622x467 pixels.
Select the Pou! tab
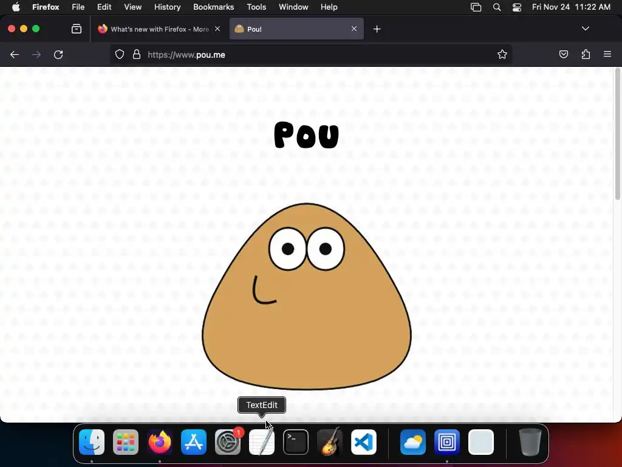click(x=296, y=29)
